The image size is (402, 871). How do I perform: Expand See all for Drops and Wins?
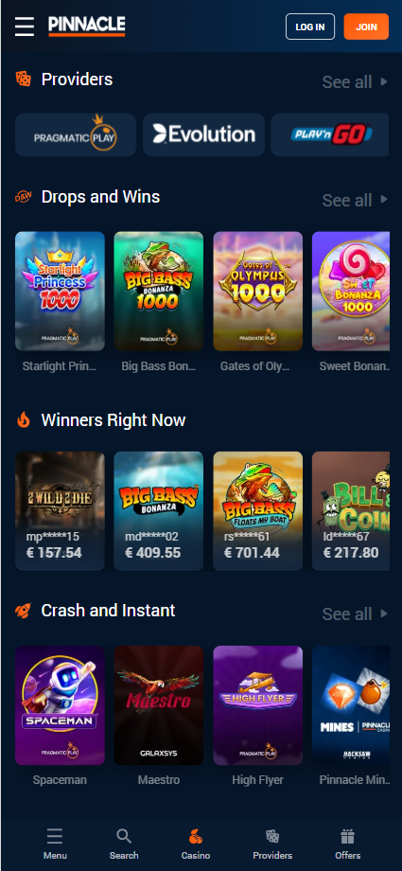point(355,200)
